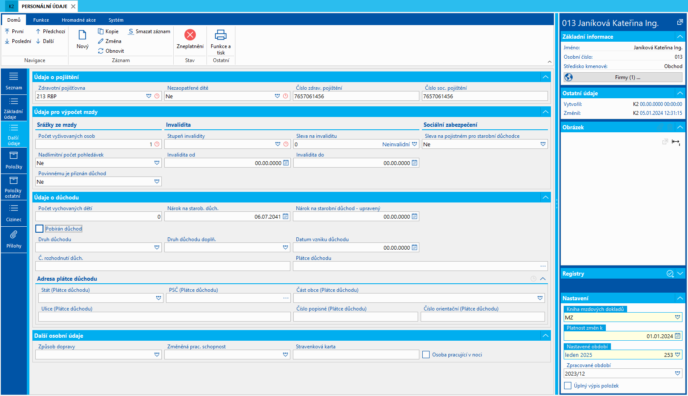688x396 pixels.
Task: Open Funkce a tisk printer icon
Action: [x=221, y=35]
